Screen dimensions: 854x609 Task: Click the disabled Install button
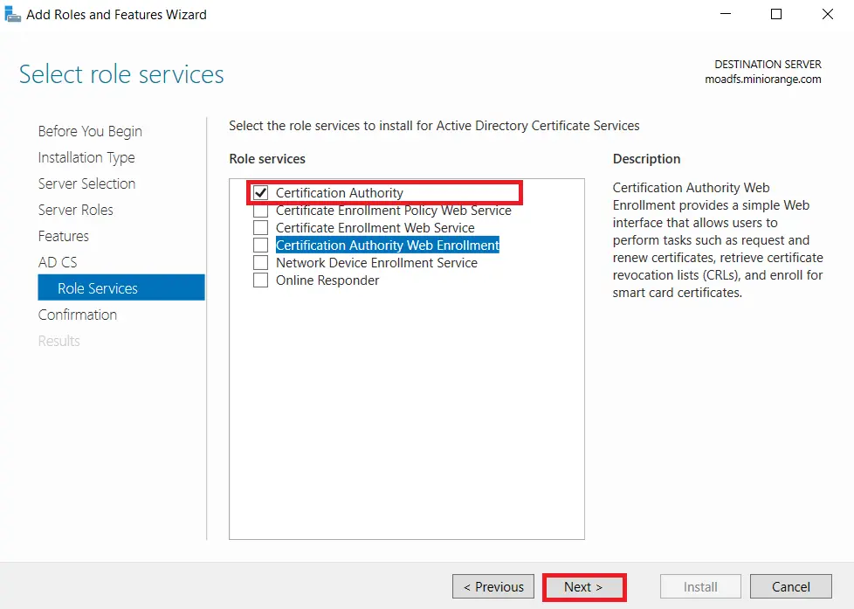pyautogui.click(x=700, y=586)
